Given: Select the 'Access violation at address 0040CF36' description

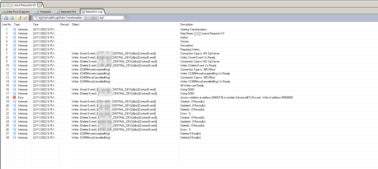Looking at the screenshot, I should click(236, 97).
